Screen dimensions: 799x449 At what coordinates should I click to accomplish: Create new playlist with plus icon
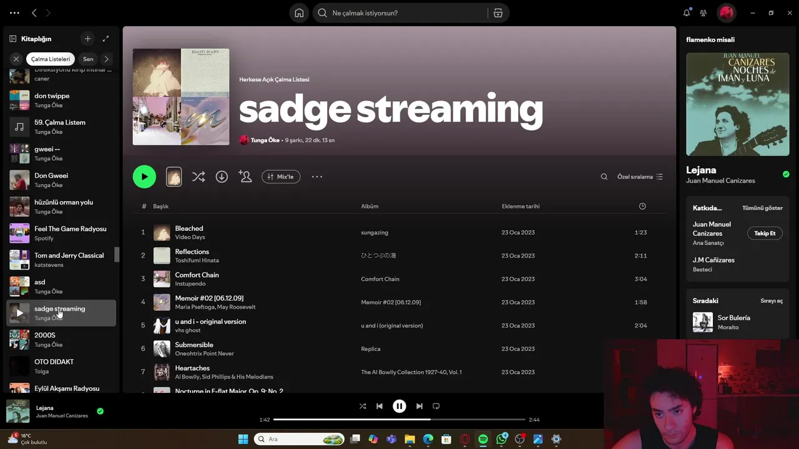click(x=87, y=39)
